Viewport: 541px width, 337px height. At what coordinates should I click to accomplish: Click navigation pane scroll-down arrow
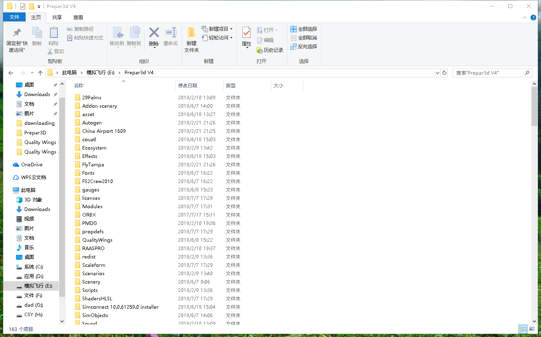point(62,321)
